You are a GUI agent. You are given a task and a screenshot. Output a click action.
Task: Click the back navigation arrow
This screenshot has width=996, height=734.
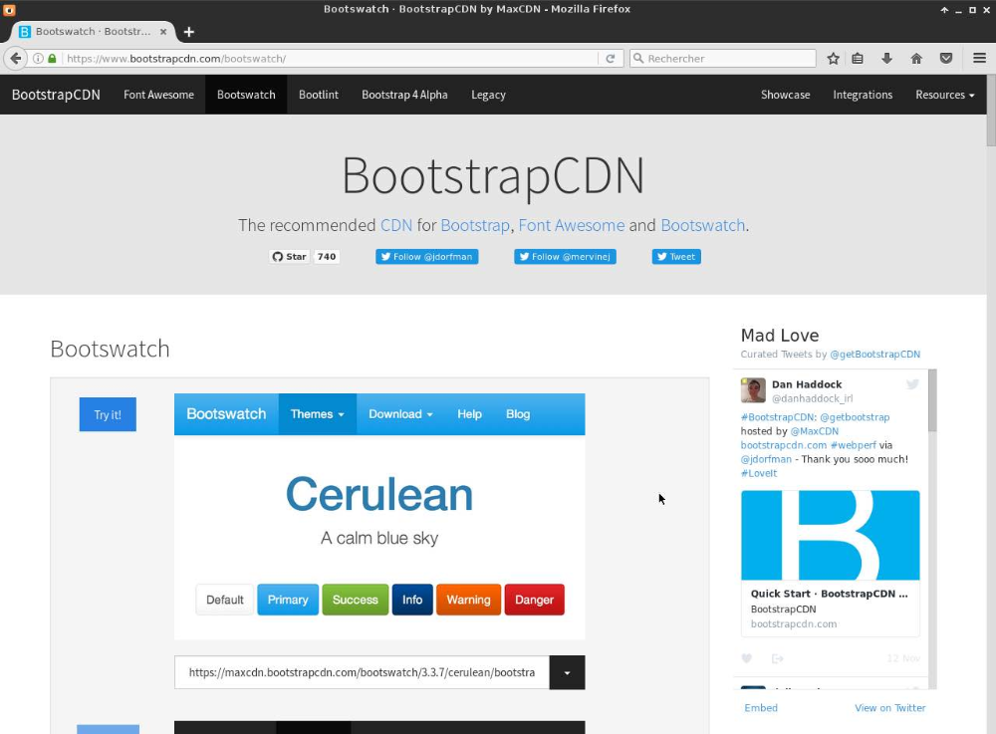pos(16,58)
